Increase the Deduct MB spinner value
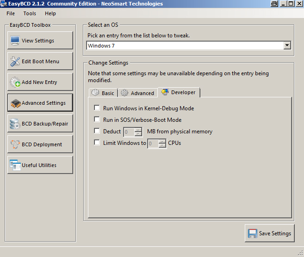The image size is (304, 257). click(138, 130)
